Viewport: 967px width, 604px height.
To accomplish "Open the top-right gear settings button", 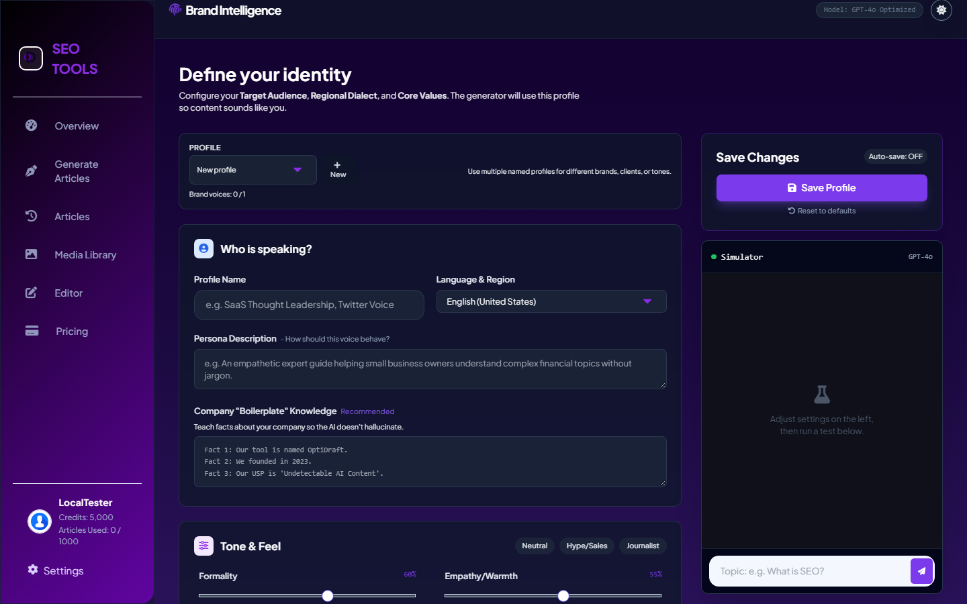I will (941, 10).
